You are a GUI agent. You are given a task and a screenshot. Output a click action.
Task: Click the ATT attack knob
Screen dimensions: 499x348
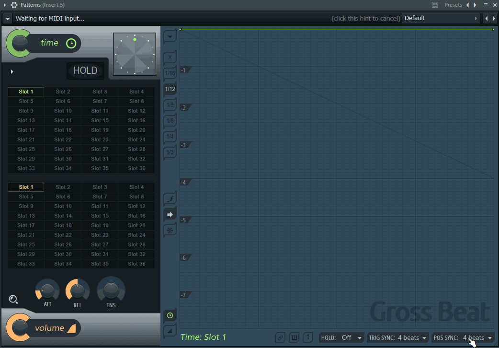[47, 290]
